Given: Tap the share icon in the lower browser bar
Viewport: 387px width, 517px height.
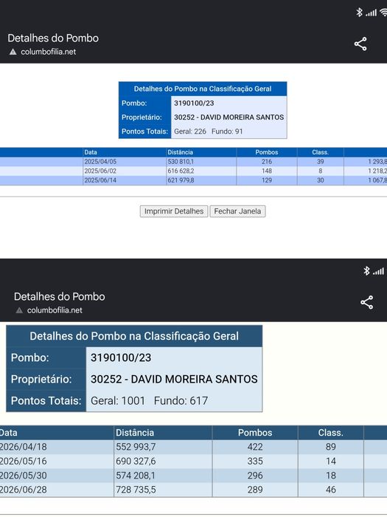Looking at the screenshot, I should pyautogui.click(x=366, y=302).
